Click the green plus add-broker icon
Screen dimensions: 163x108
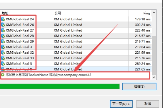tap(3, 75)
